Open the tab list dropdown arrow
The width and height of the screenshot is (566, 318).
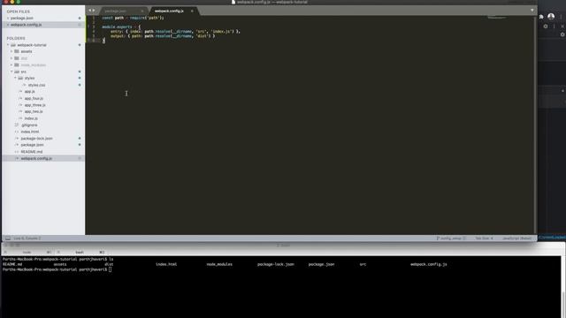pyautogui.click(x=532, y=11)
